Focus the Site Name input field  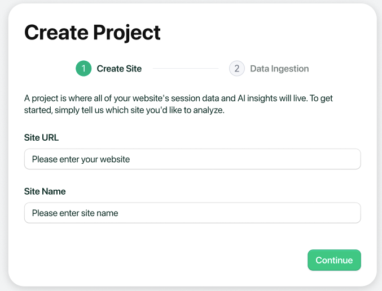192,213
